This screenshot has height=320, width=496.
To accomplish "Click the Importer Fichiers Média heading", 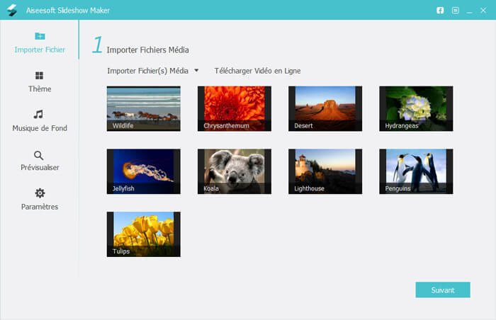I will click(147, 50).
